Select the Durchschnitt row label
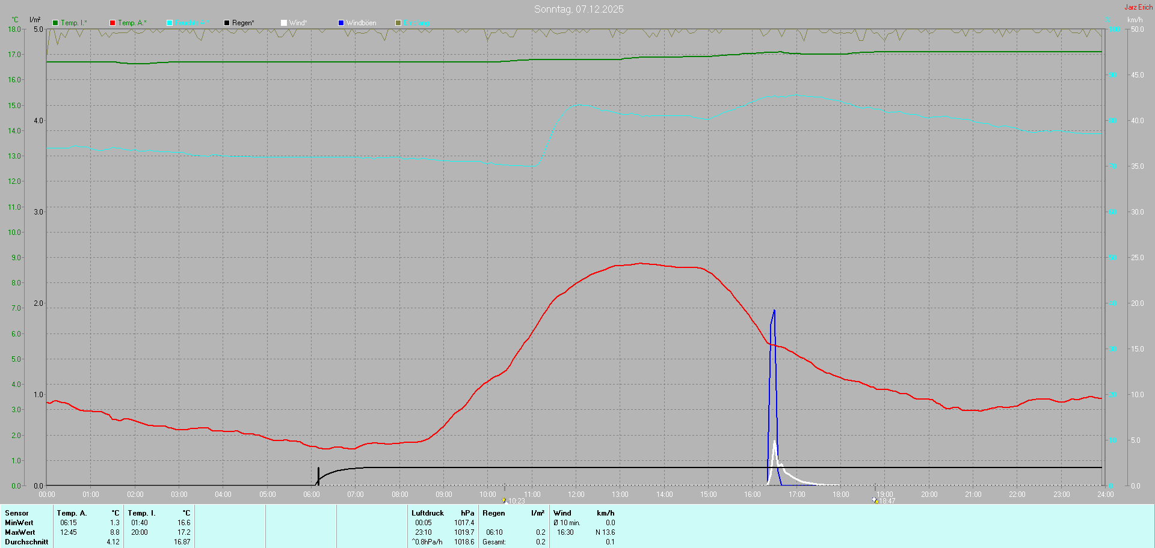The image size is (1155, 548). click(26, 542)
